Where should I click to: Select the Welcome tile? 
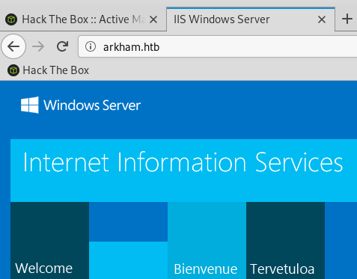coord(49,240)
